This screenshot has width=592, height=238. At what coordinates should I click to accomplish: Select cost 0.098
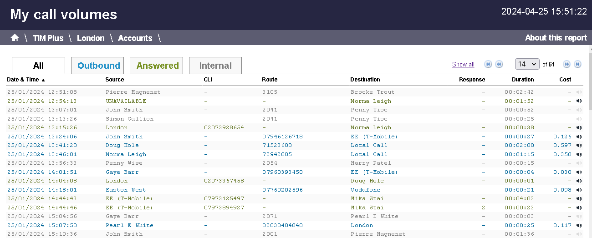click(x=562, y=190)
